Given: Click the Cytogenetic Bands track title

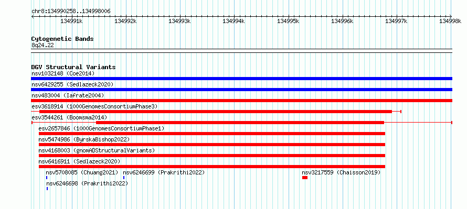Looking at the screenshot, I should pyautogui.click(x=62, y=39).
